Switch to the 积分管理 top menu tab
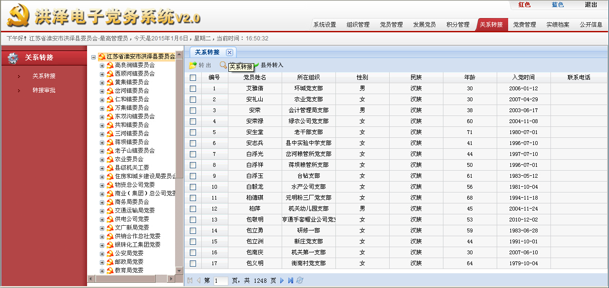Image resolution: width=609 pixels, height=288 pixels. tap(458, 25)
